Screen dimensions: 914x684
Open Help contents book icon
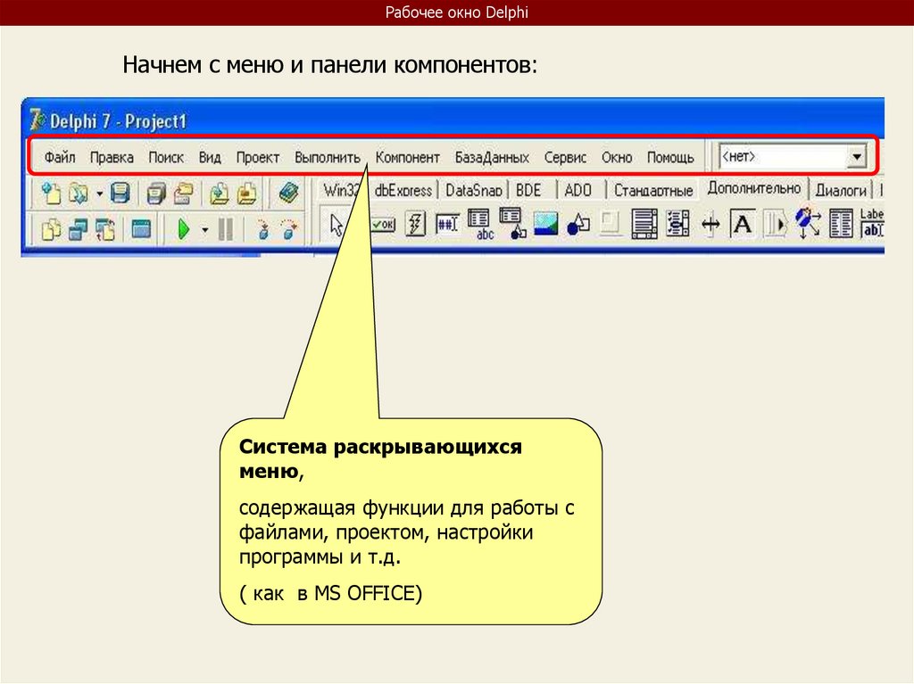(288, 193)
